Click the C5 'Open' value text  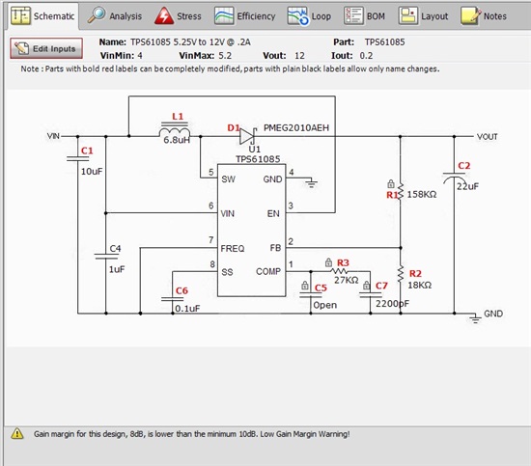(x=324, y=305)
